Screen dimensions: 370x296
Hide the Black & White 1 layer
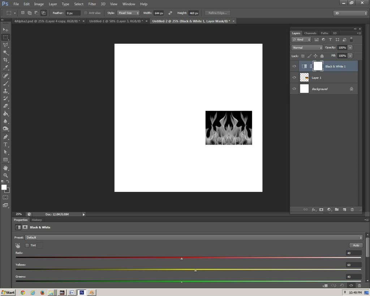[294, 67]
